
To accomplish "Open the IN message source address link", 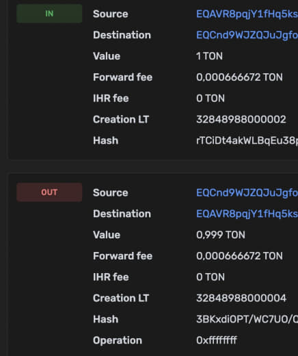I will (247, 14).
